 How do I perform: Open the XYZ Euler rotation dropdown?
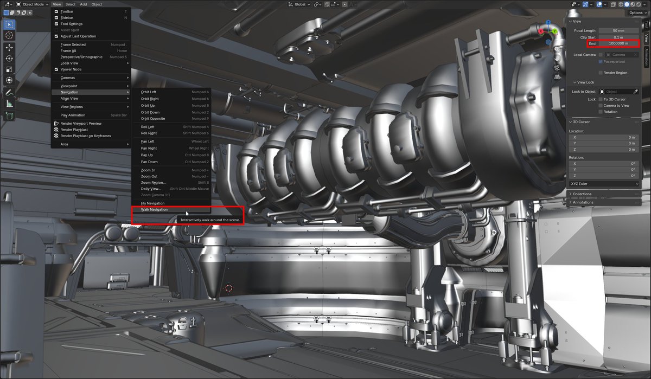(604, 184)
